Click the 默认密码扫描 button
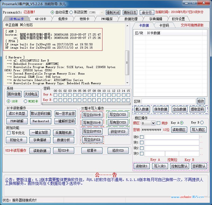The image size is (212, 205). [x=40, y=113]
